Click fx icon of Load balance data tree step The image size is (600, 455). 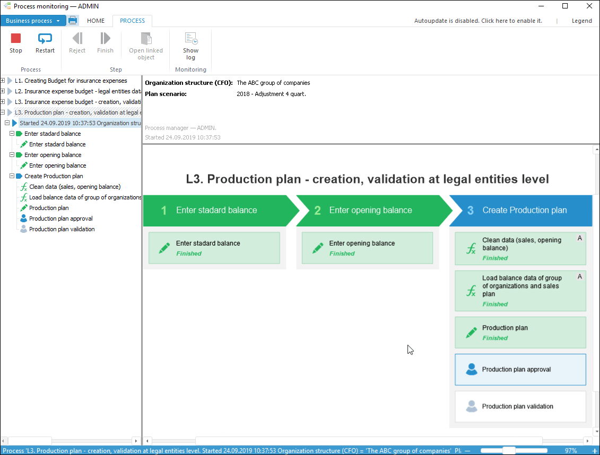[x=24, y=197]
